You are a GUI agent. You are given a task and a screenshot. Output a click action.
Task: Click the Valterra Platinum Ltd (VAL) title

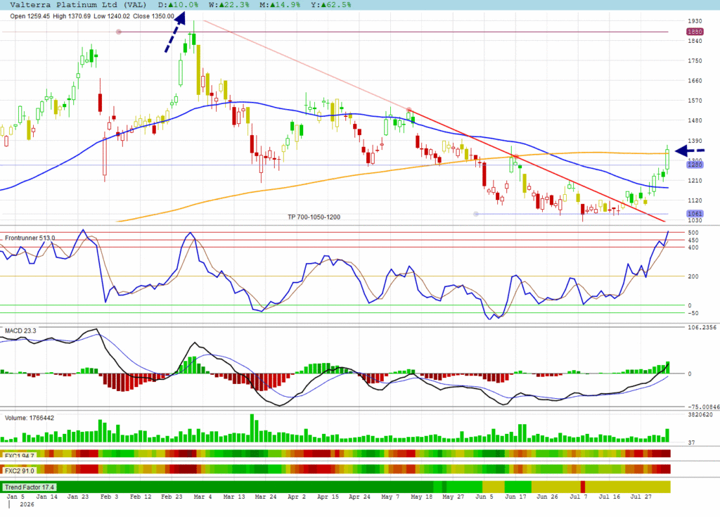coord(78,5)
